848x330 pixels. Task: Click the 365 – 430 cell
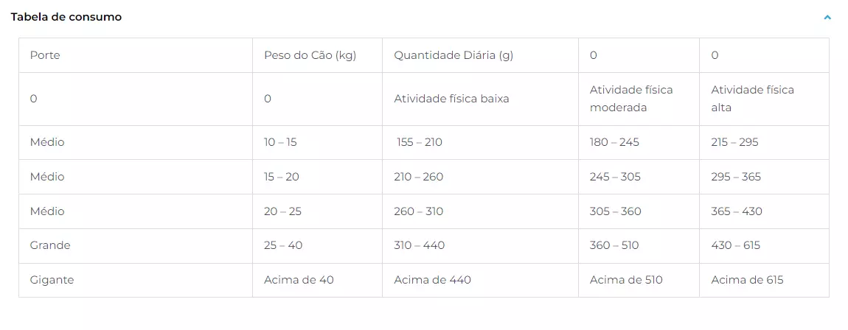764,211
